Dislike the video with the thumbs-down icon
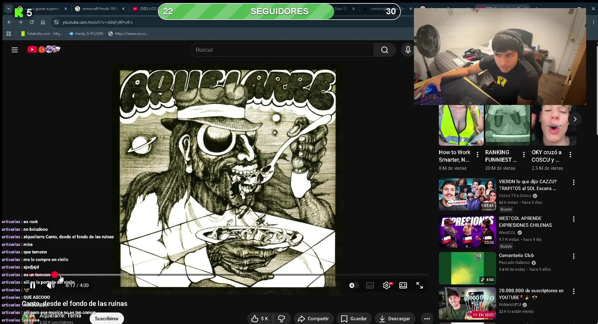598x324 pixels. tap(282, 319)
